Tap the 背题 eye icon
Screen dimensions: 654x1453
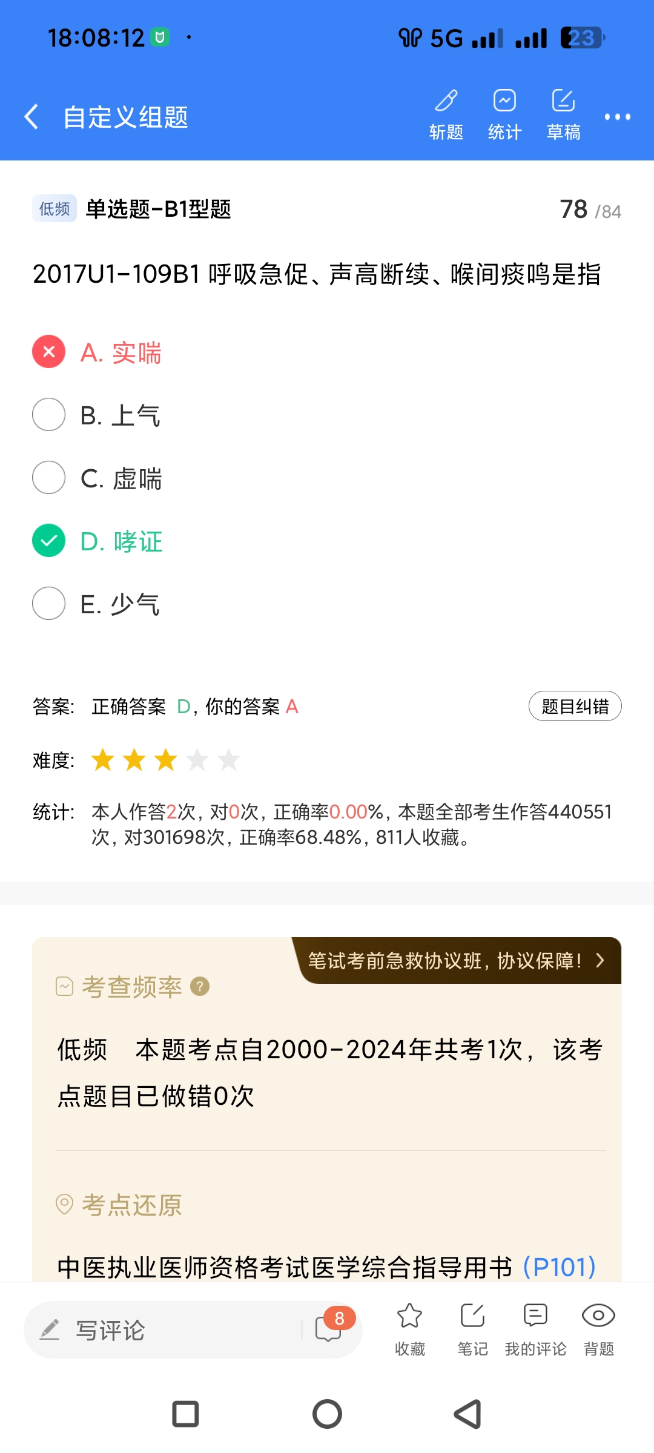598,1316
